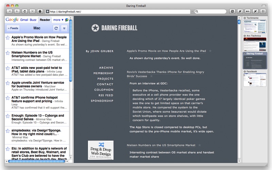Star the simpledesks feed item
This screenshot has height=170, width=272.
tap(7, 131)
